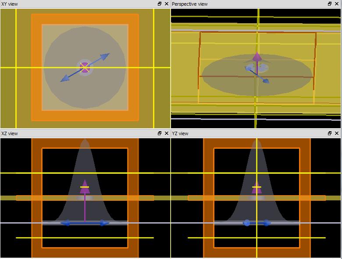
Task: Select left blue arrowhead in XZ view
Action: coord(65,223)
